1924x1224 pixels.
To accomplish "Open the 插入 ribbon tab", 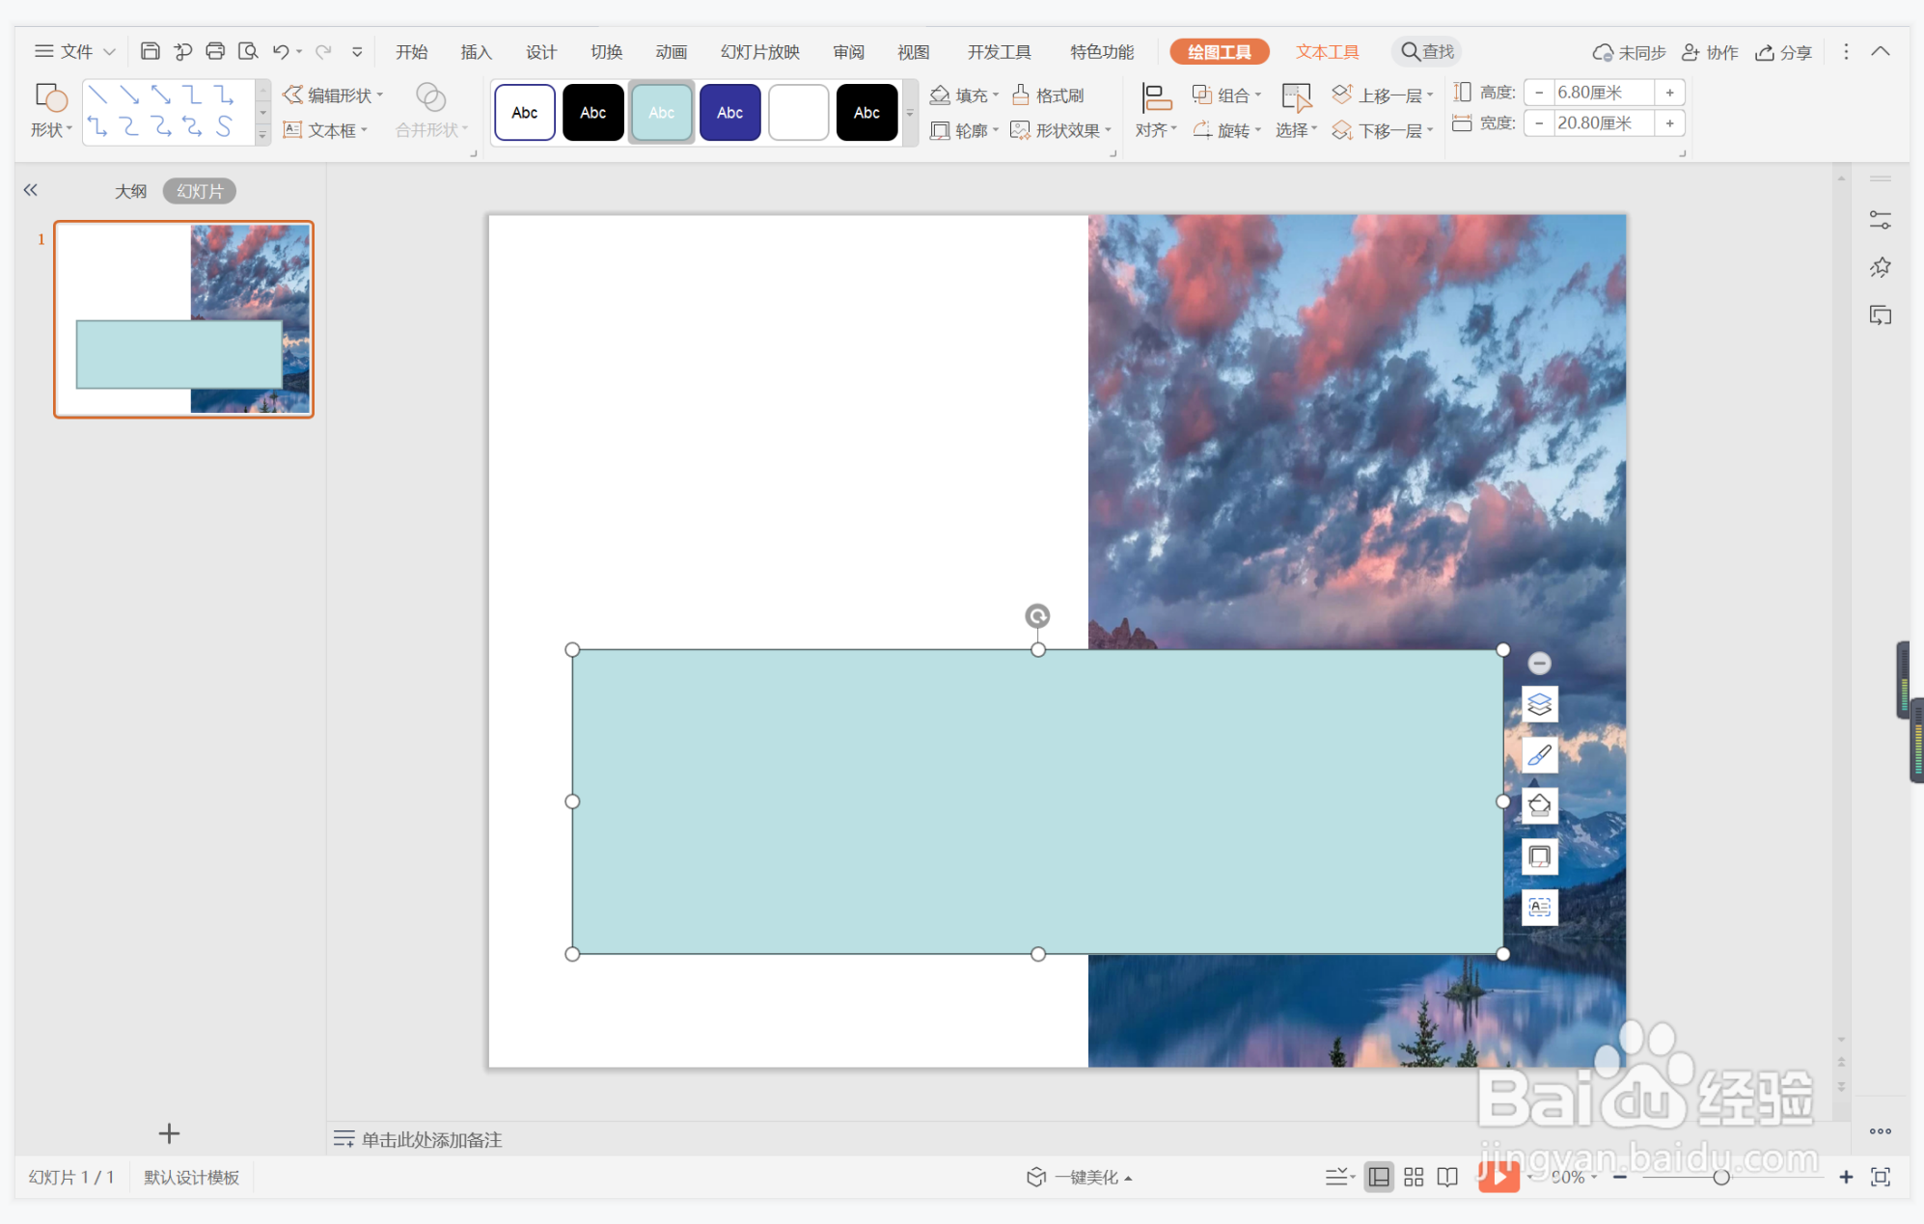I will (x=476, y=52).
